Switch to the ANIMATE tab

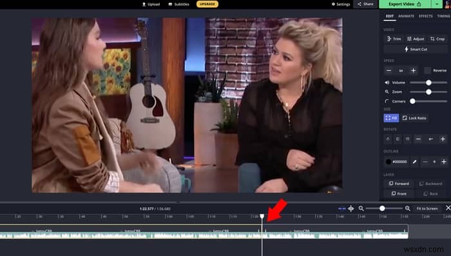pyautogui.click(x=406, y=16)
